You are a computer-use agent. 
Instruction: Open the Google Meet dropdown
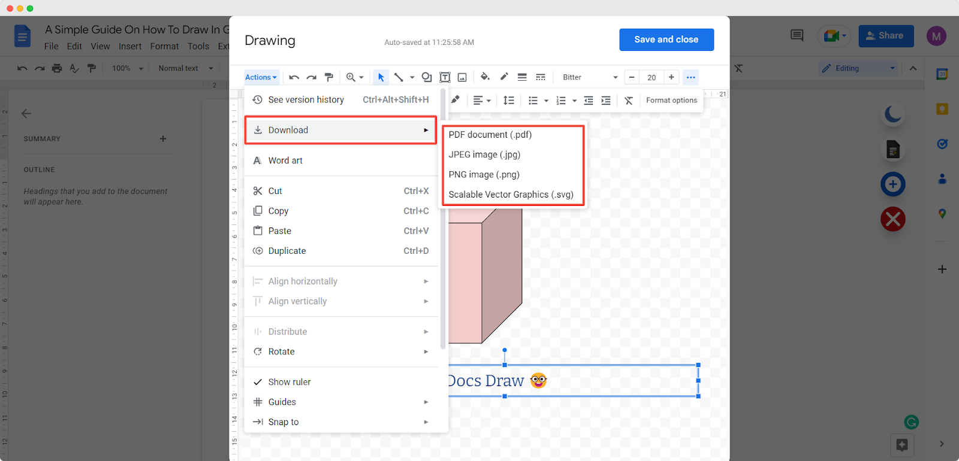[x=834, y=36]
